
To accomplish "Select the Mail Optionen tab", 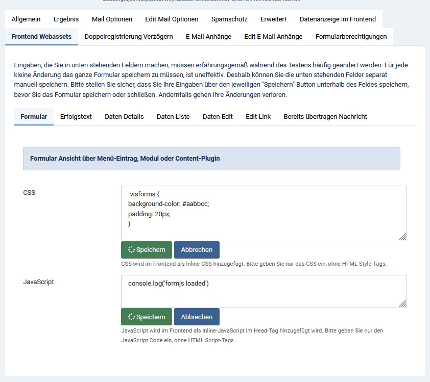I will (x=112, y=19).
